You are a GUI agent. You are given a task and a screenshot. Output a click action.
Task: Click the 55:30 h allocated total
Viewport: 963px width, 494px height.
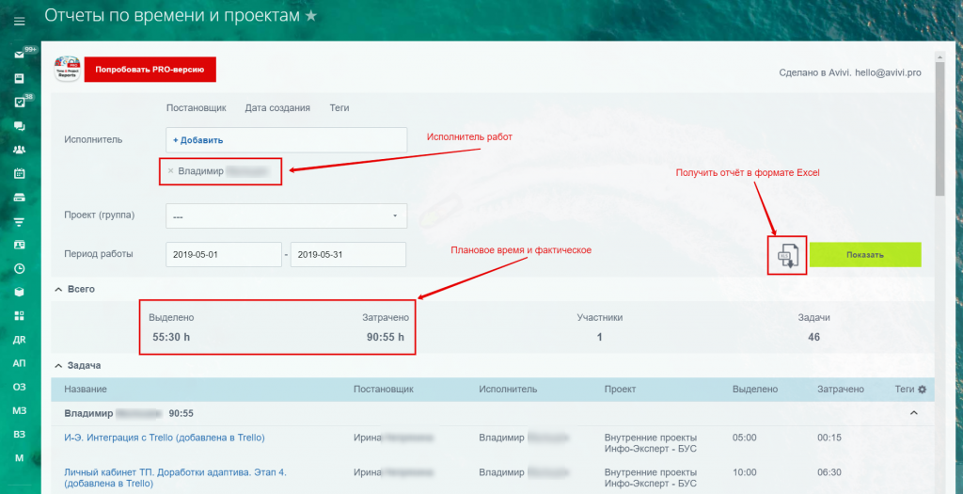coord(171,337)
